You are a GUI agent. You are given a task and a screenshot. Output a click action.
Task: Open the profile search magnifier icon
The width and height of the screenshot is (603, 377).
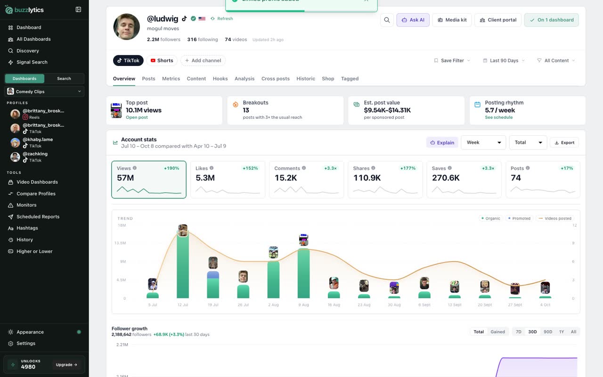click(x=387, y=20)
